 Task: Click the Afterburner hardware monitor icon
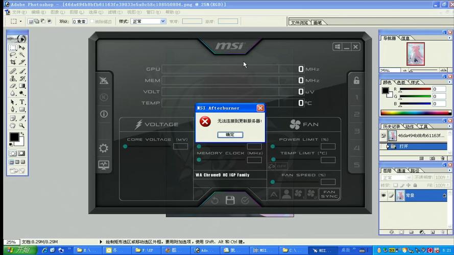click(104, 165)
